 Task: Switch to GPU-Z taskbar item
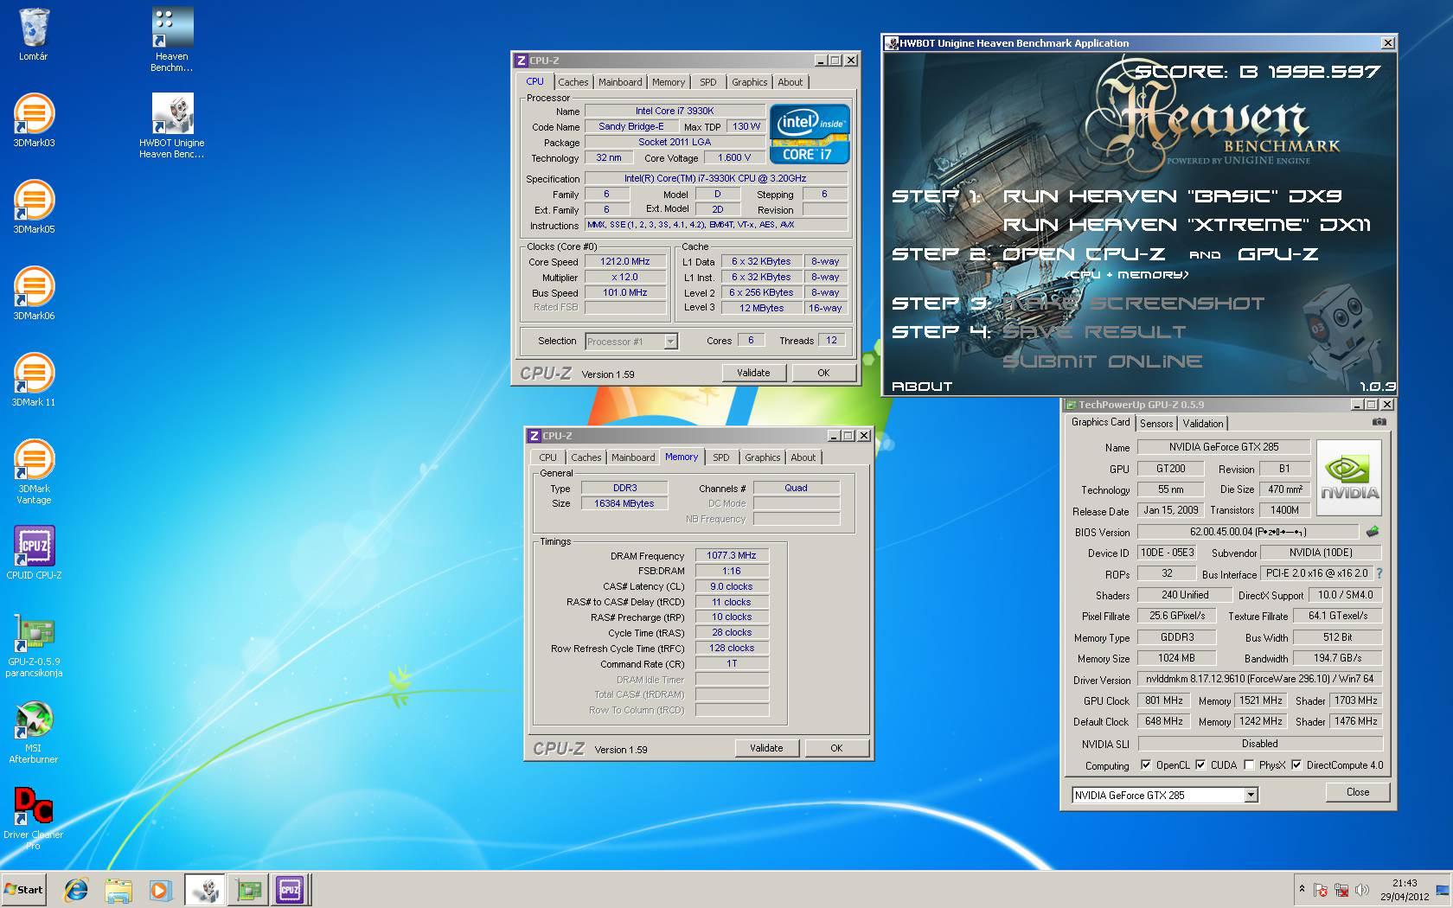pyautogui.click(x=248, y=890)
